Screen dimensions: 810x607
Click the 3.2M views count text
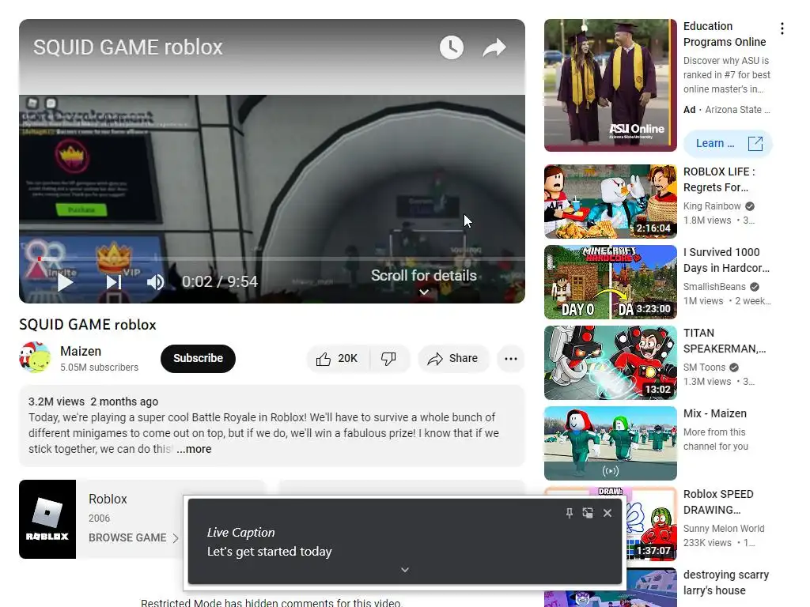(x=56, y=402)
